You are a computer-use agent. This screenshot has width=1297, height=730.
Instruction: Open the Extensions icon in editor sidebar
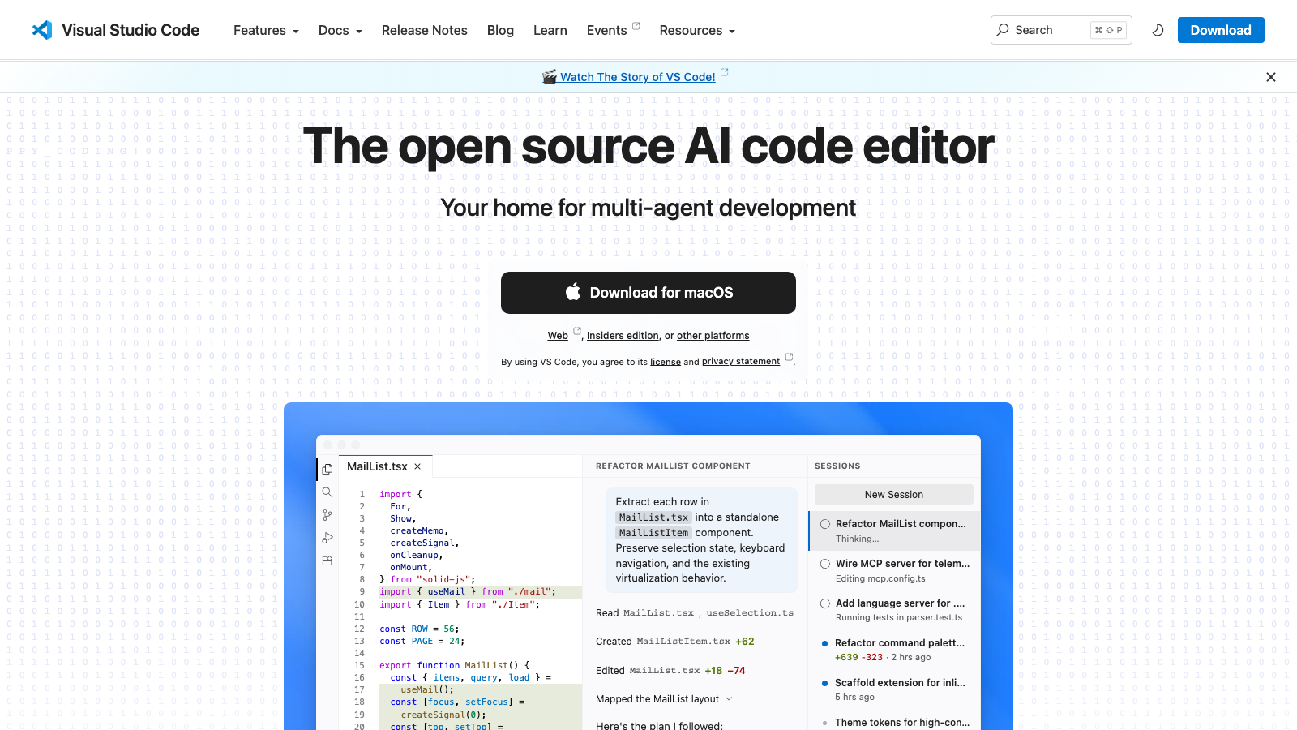tap(327, 560)
